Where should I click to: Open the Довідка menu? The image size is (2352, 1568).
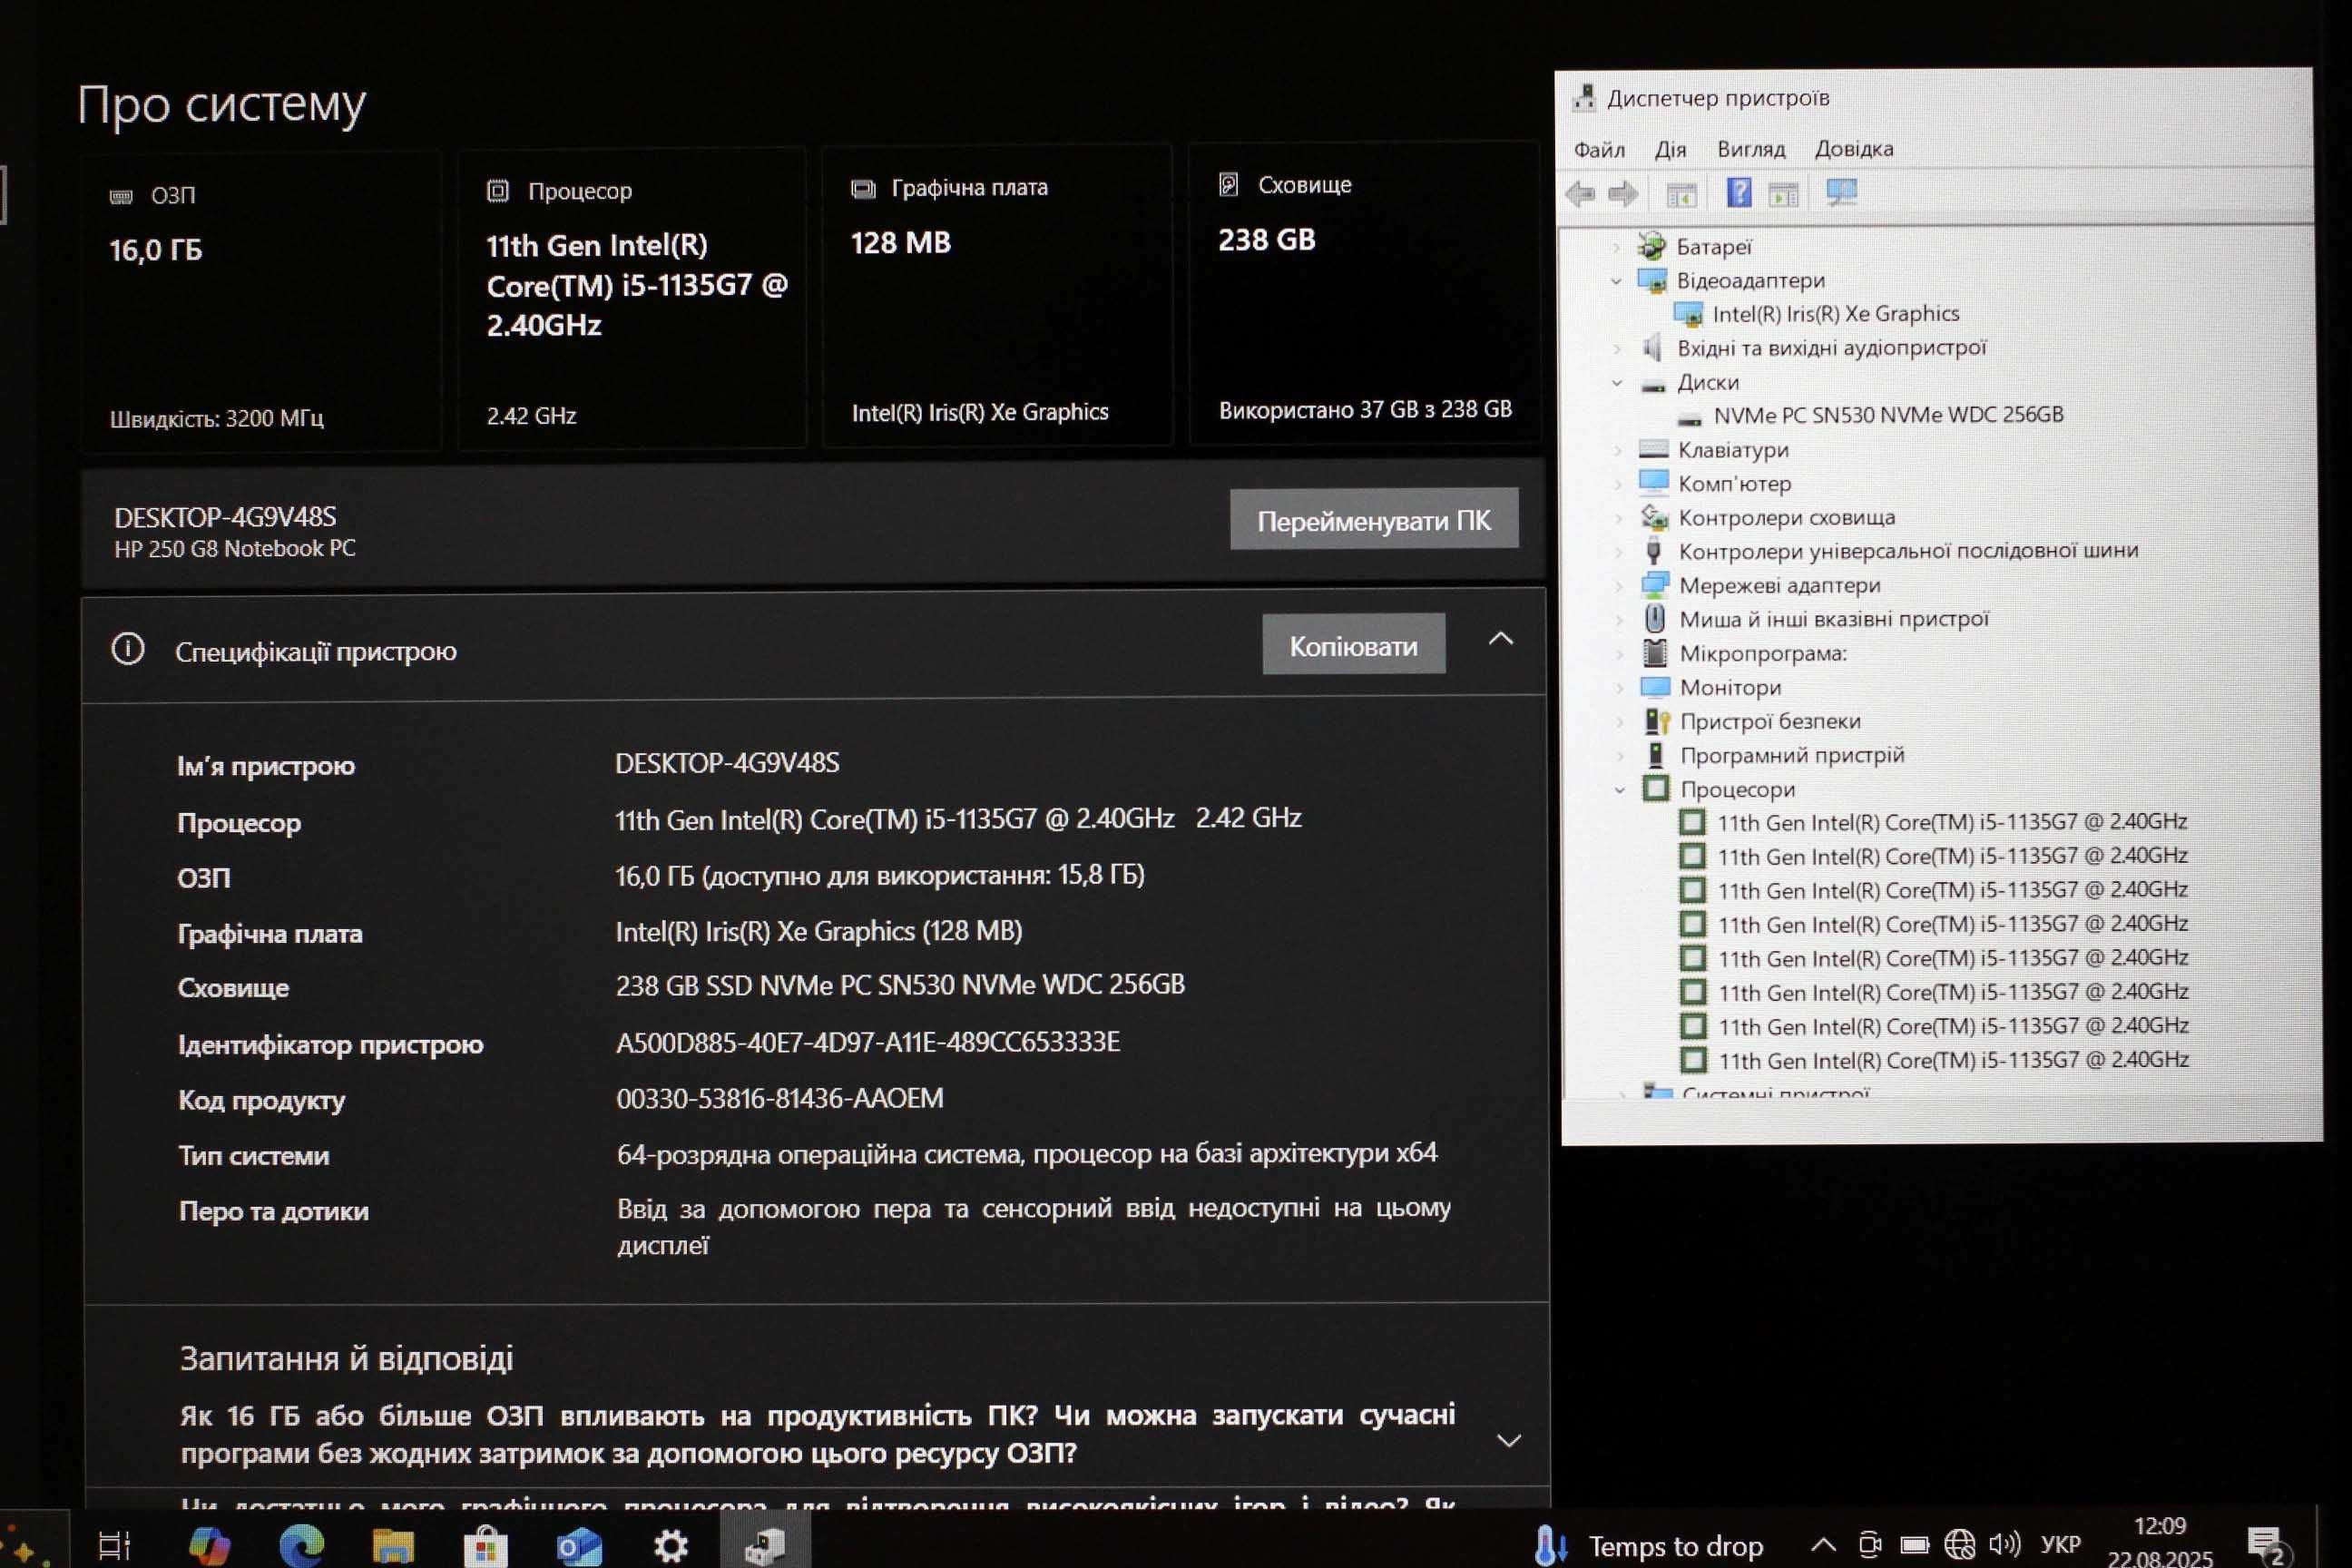[1854, 149]
